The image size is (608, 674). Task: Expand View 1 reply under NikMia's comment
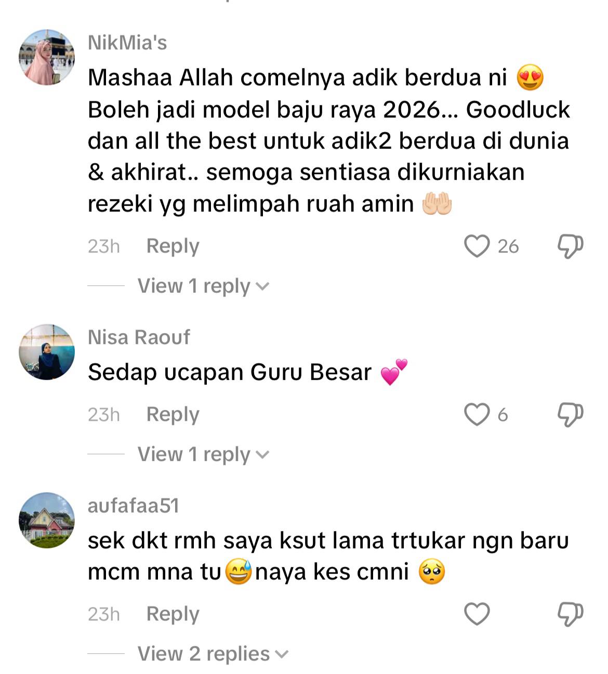(x=203, y=286)
